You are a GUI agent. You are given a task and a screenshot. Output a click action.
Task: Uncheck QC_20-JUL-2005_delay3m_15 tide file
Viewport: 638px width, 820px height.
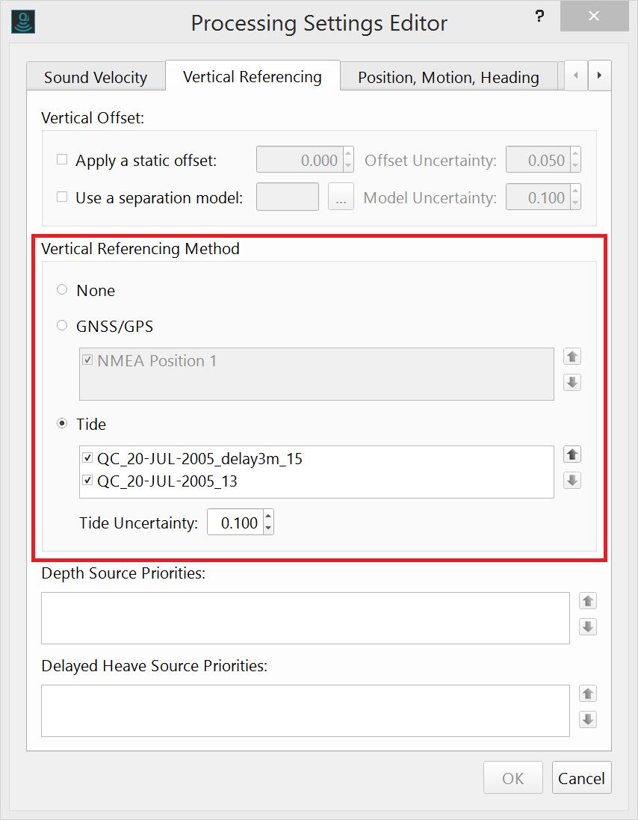[87, 457]
